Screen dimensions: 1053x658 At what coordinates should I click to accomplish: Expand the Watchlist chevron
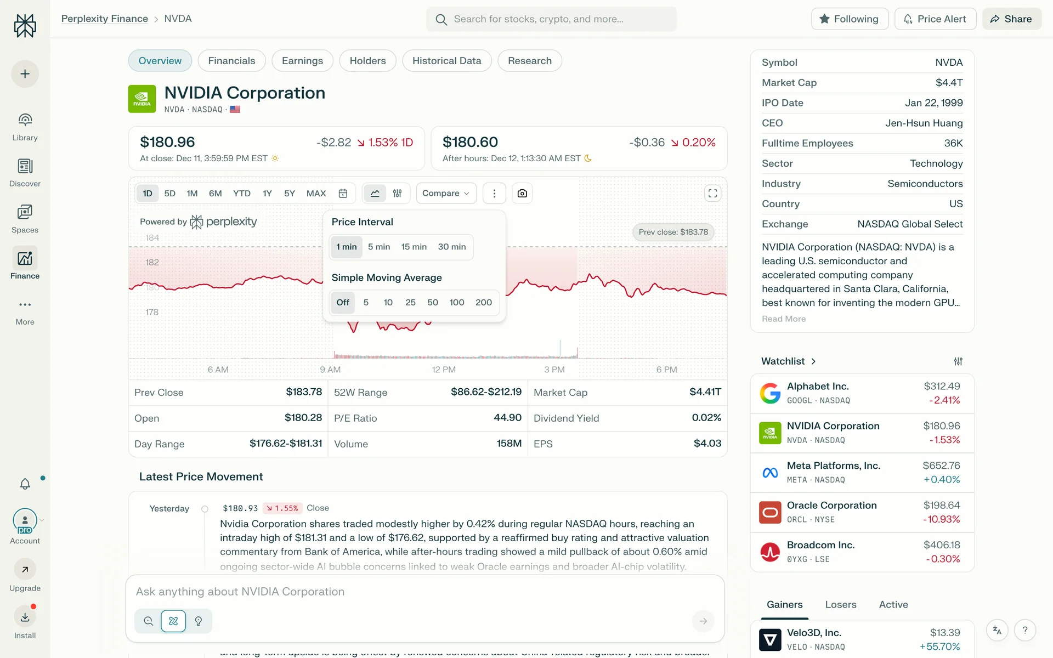(x=813, y=361)
